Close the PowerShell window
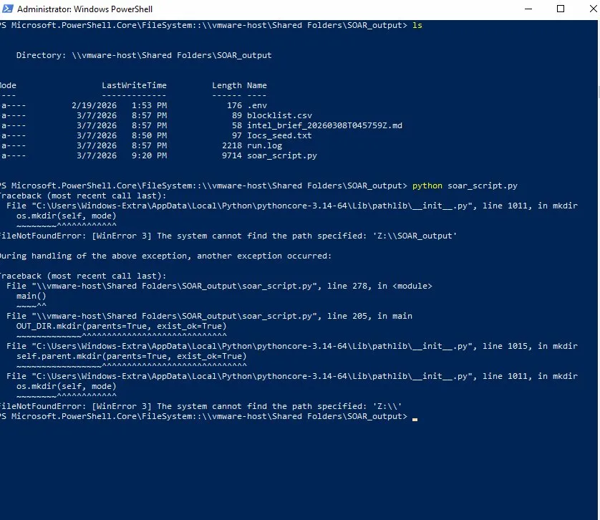This screenshot has height=520, width=600. pos(592,9)
